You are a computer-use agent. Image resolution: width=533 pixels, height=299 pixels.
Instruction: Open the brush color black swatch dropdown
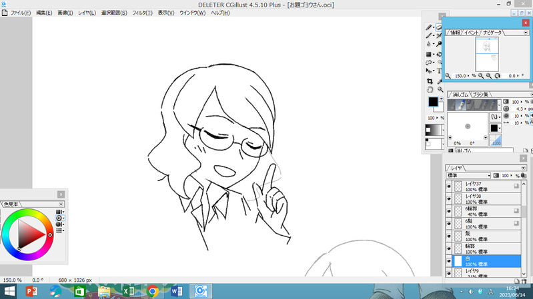(x=495, y=128)
